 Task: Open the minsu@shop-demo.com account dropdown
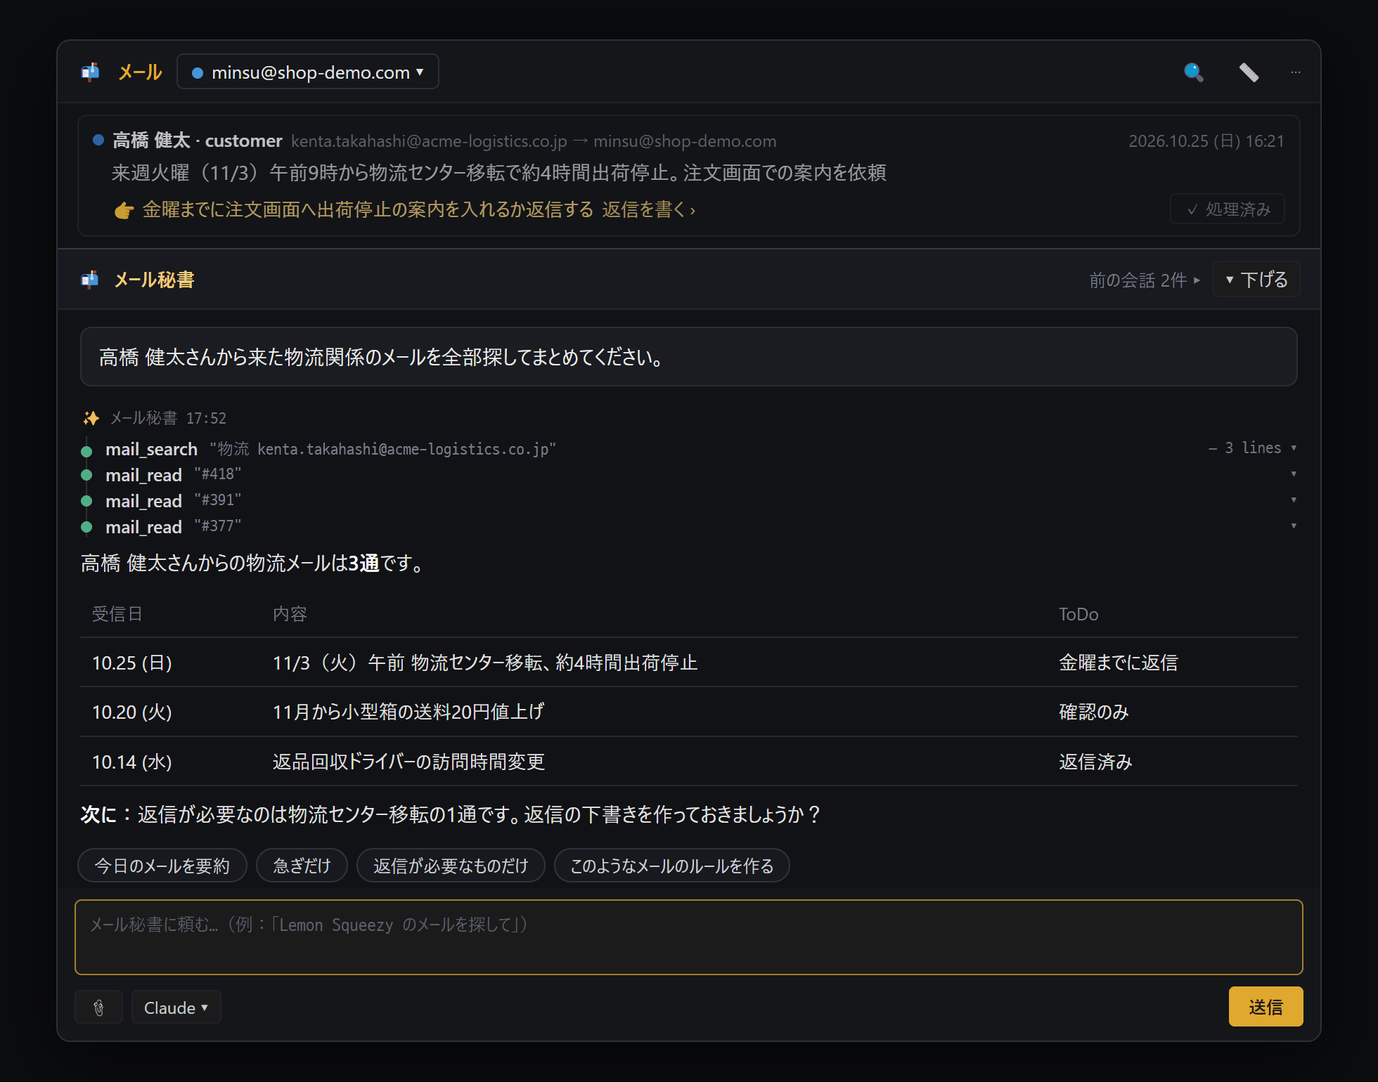(x=308, y=72)
